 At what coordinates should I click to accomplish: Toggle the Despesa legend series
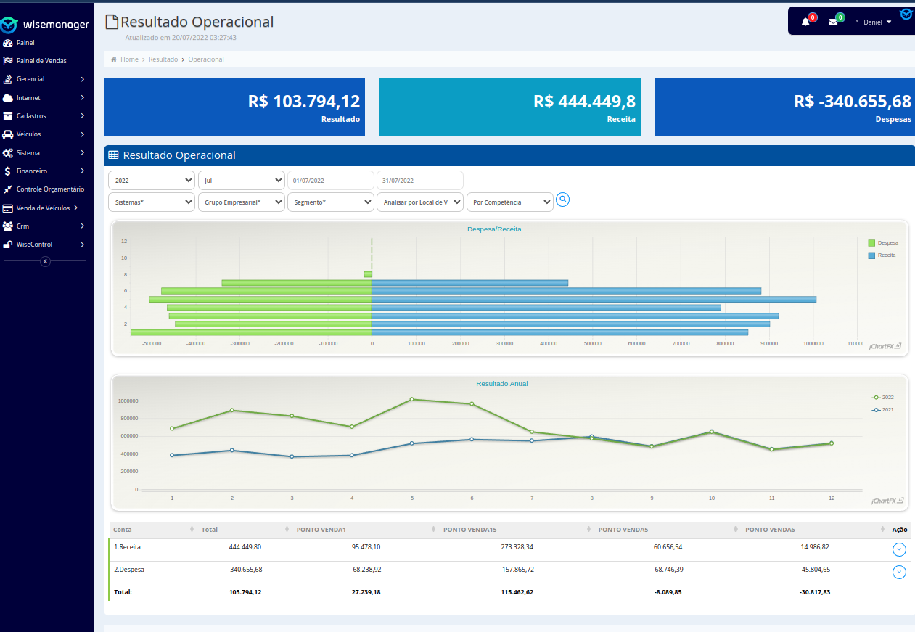click(x=882, y=243)
